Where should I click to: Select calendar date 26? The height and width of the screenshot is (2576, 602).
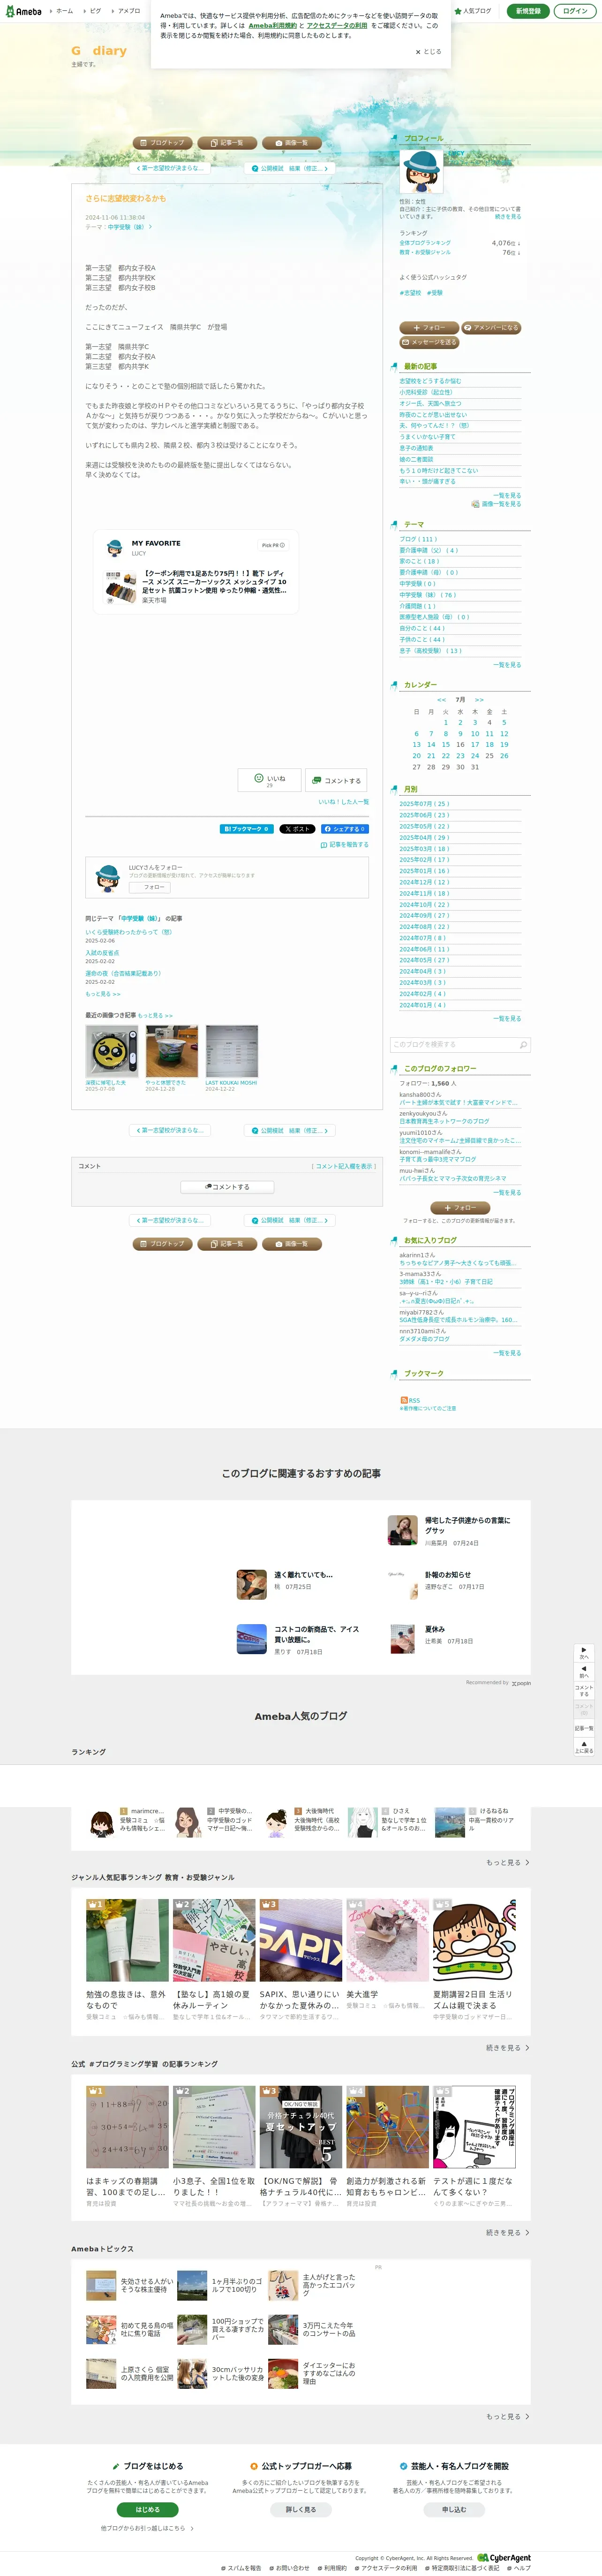[504, 755]
